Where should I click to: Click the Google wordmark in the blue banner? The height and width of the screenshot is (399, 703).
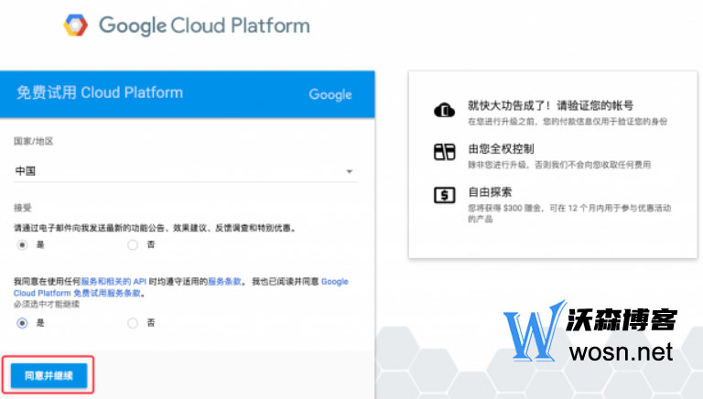[x=330, y=94]
